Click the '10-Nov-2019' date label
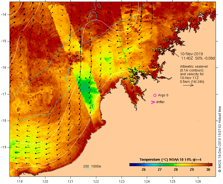 point(191,54)
